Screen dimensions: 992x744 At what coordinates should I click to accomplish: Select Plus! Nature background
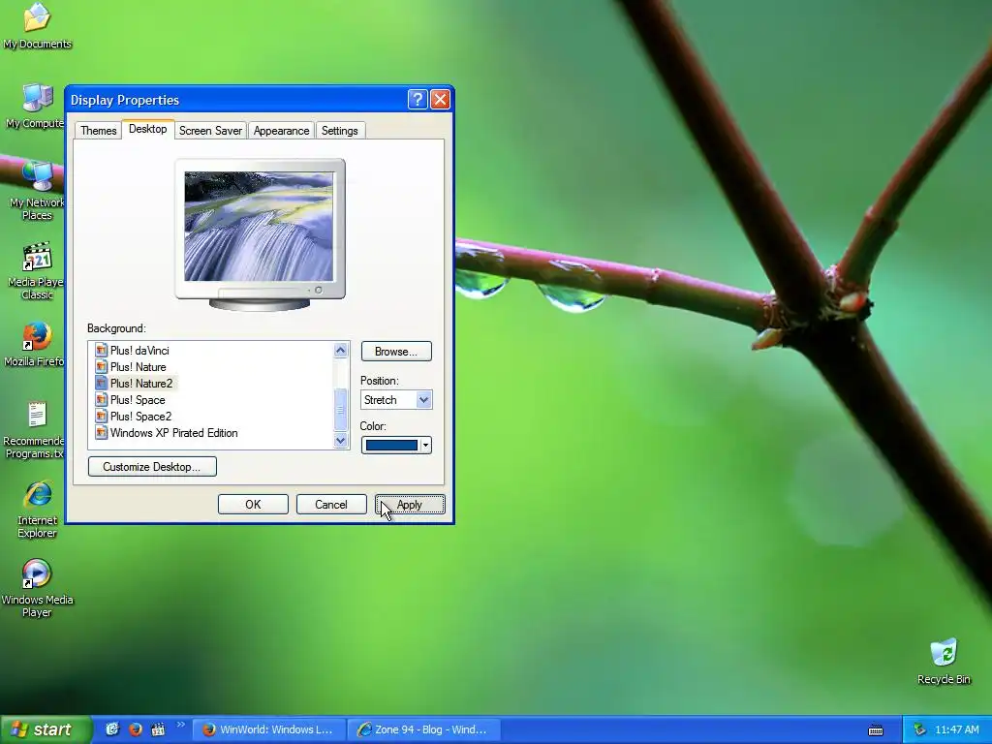[131, 367]
